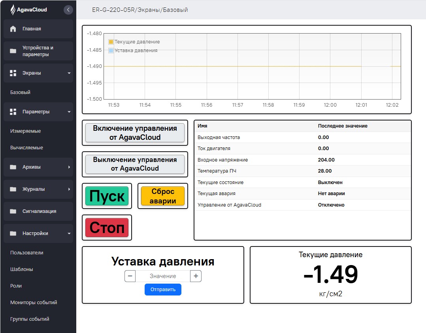Click the Входное напряжение value 204.00

326,160
